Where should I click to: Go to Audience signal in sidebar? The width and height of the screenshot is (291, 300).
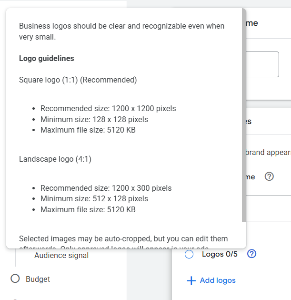point(61,256)
